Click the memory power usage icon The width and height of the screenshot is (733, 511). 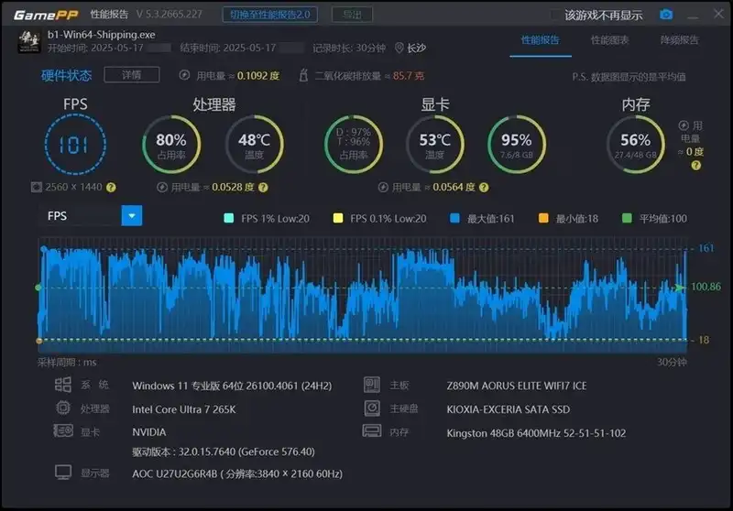click(x=684, y=125)
